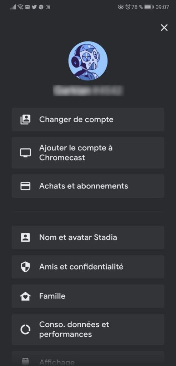This screenshot has height=366, width=176.
Task: Tap the person badge icon for Stadia name
Action: tap(25, 237)
